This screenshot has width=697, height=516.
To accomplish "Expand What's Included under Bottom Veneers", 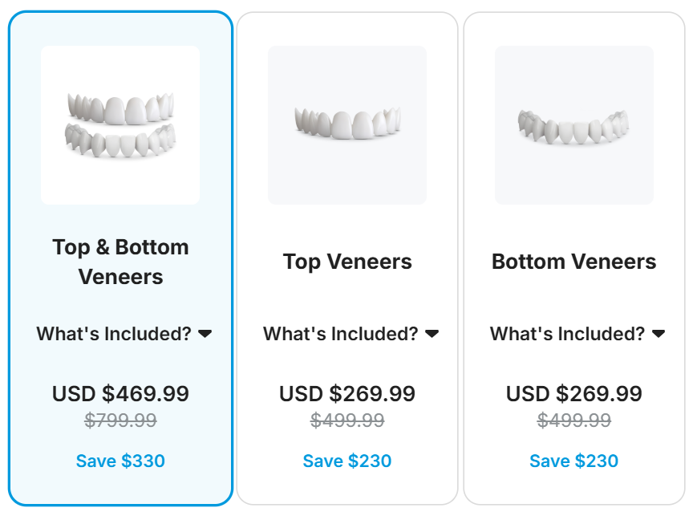I will [x=569, y=334].
